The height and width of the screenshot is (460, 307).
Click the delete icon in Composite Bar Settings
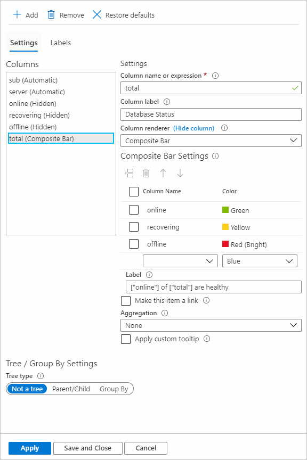(x=146, y=173)
